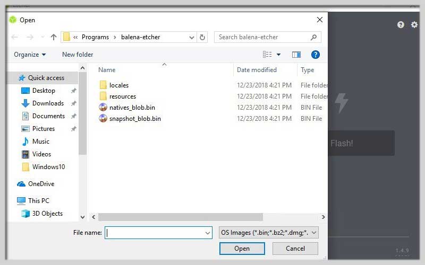Open Etcher help question mark icon
Screen dimensions: 425x265
click(x=401, y=25)
